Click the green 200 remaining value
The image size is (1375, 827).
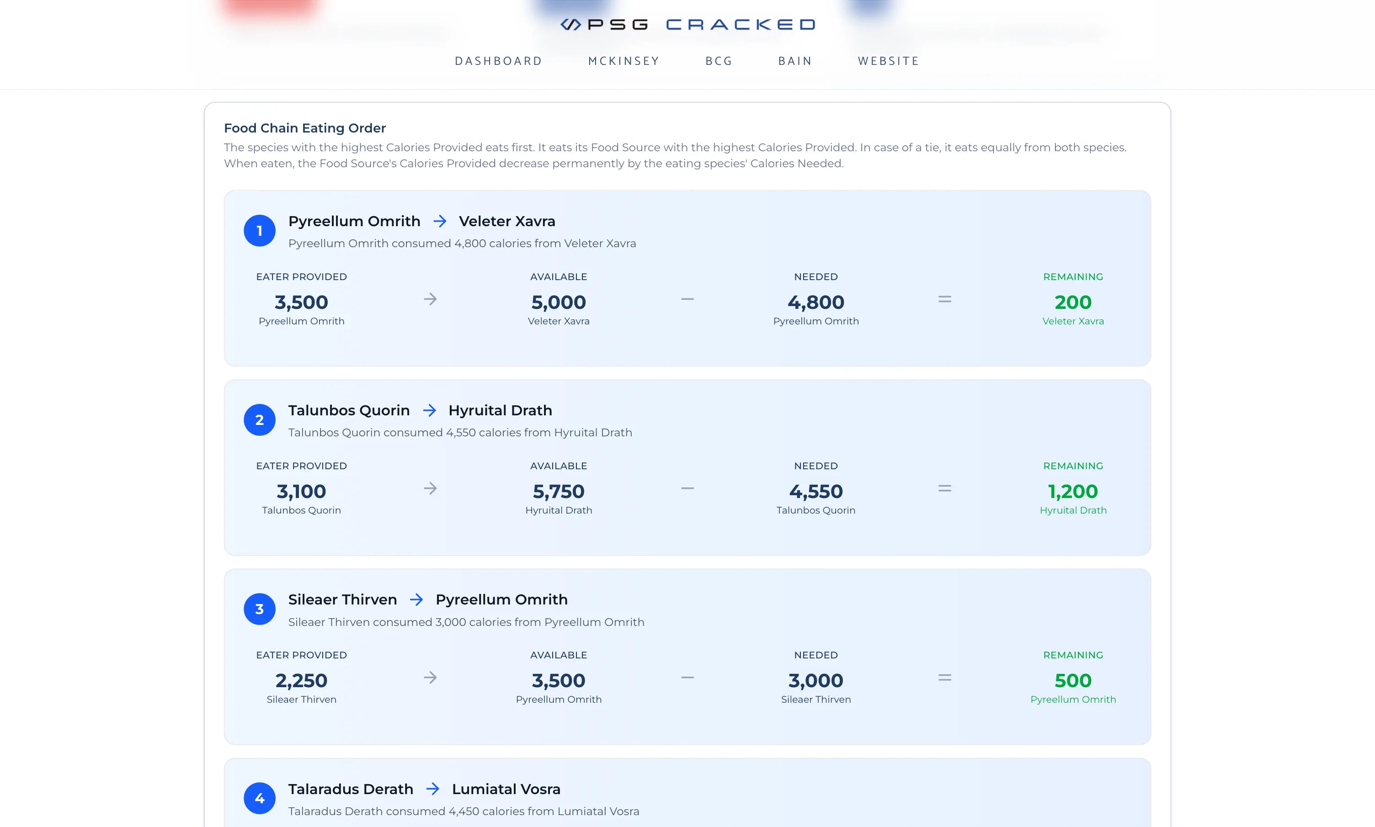(1073, 302)
